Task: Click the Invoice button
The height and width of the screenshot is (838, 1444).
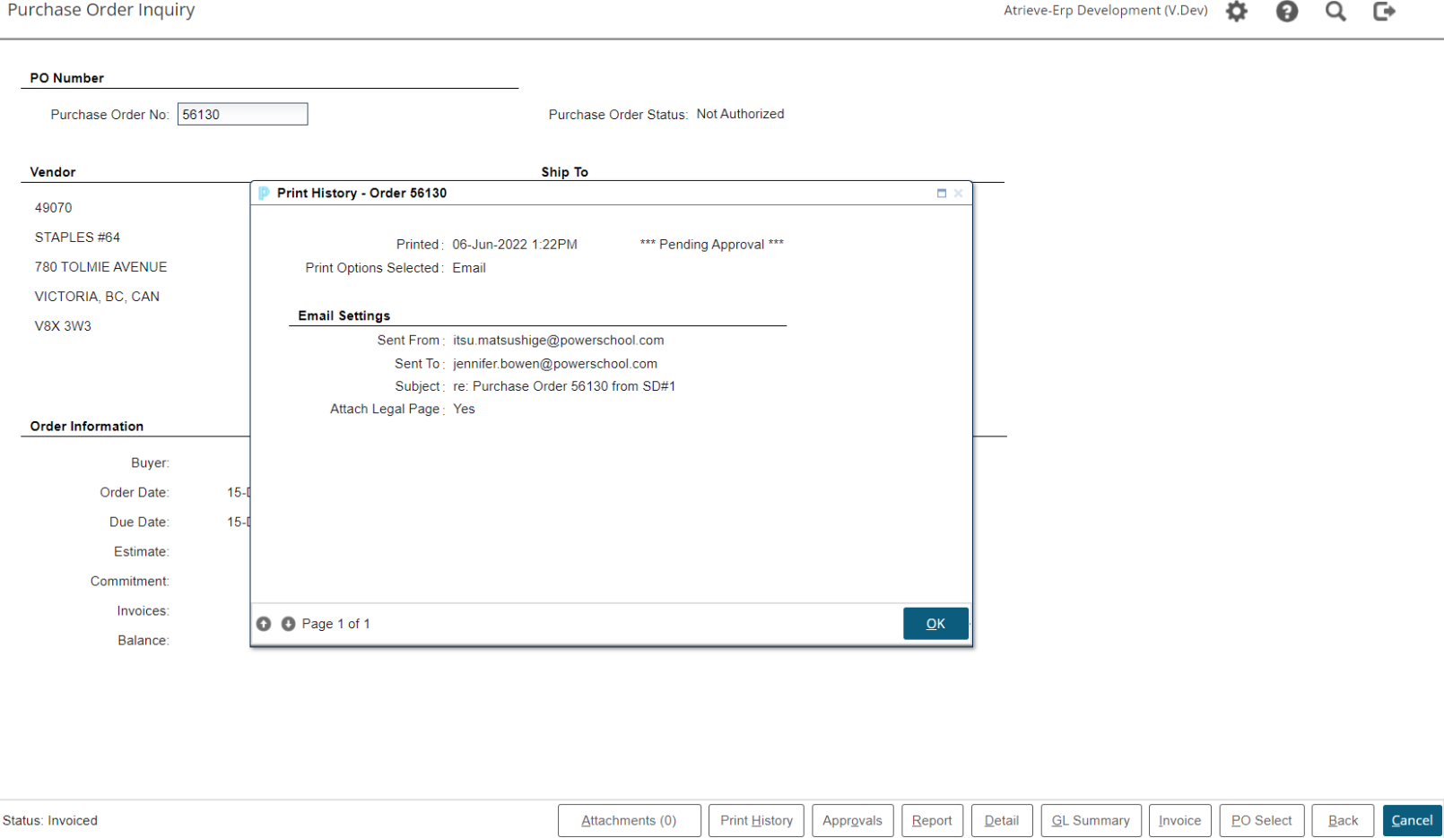Action: (1179, 821)
